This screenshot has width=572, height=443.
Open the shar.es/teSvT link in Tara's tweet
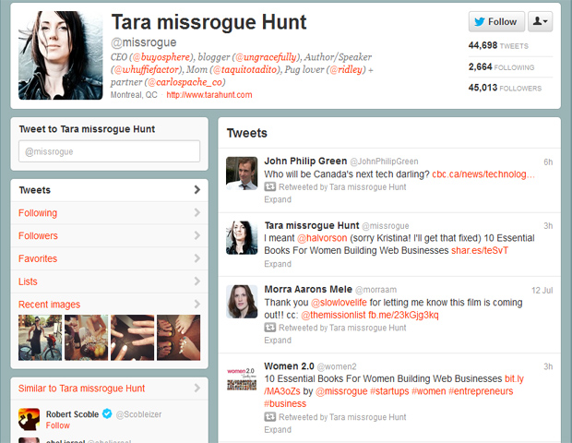tap(480, 250)
